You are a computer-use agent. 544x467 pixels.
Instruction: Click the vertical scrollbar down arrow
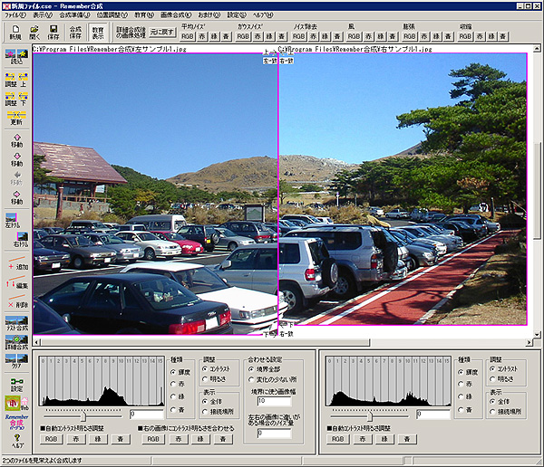(x=537, y=335)
